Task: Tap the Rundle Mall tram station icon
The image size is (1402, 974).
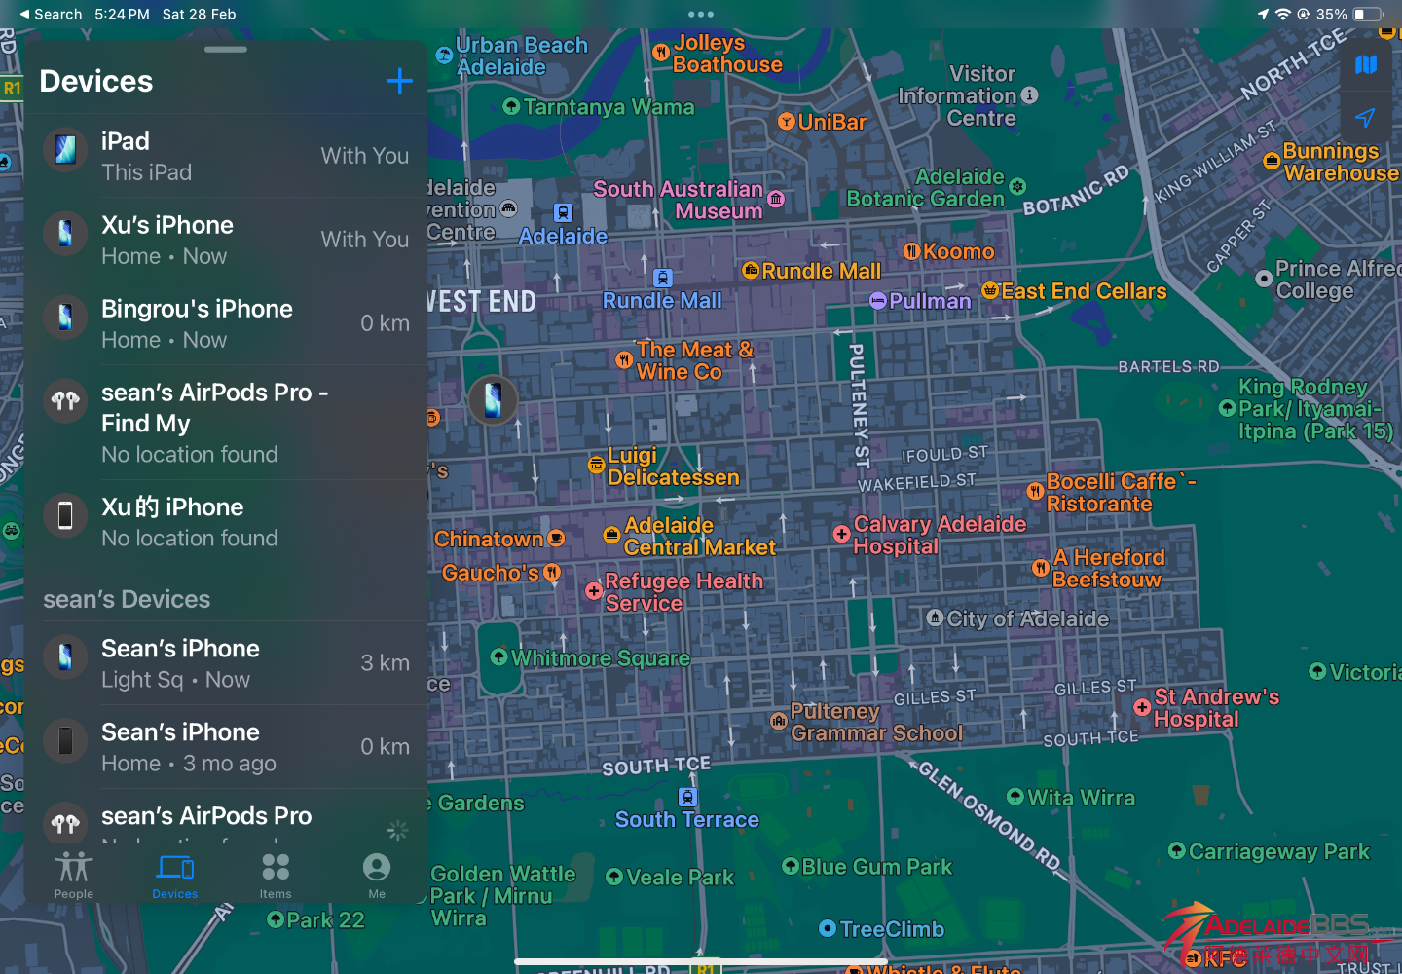Action: pyautogui.click(x=663, y=279)
